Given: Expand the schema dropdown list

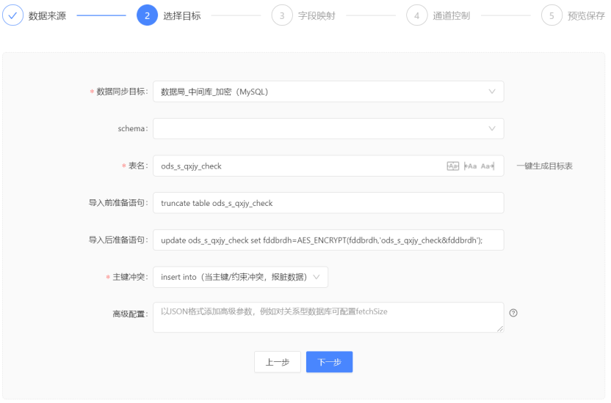Looking at the screenshot, I should (x=328, y=129).
